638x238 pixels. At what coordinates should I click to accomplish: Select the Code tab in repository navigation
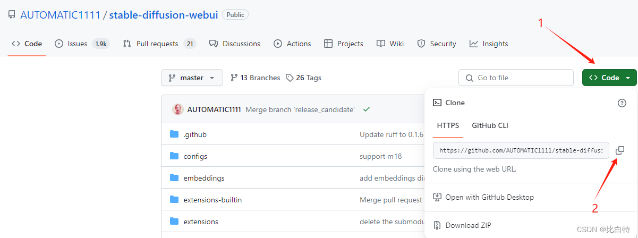[27, 44]
